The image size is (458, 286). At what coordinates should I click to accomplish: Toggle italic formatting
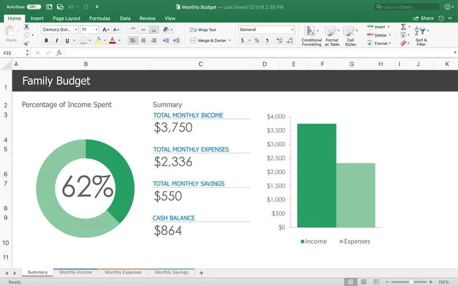pos(57,41)
